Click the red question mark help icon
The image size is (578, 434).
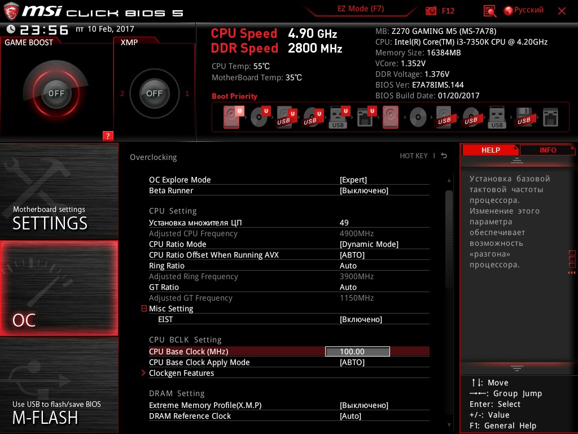[108, 136]
